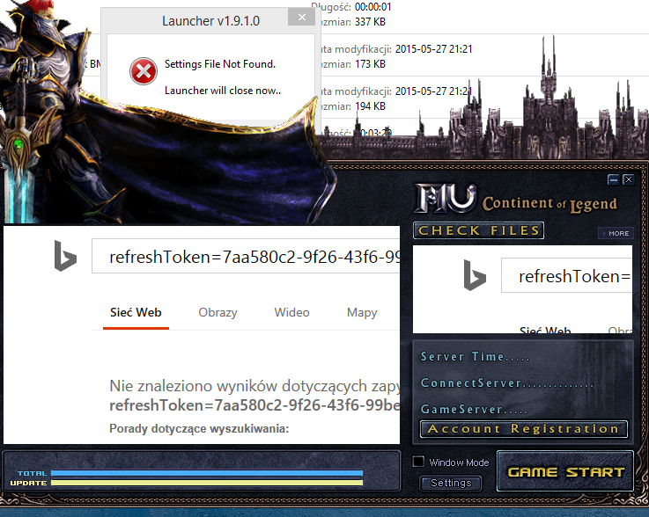Enable the Window Mode checkbox
The height and width of the screenshot is (517, 649).
point(418,462)
